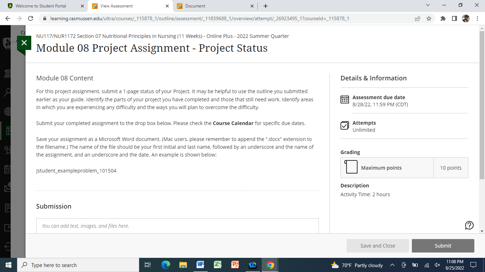Toggle the Chrome side panel icon
Image resolution: width=485 pixels, height=272 pixels.
click(454, 18)
